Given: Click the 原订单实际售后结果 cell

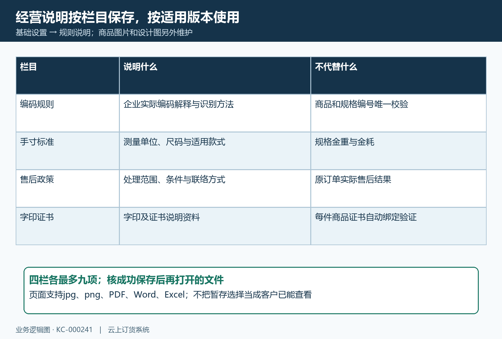Looking at the screenshot, I should (x=398, y=189).
